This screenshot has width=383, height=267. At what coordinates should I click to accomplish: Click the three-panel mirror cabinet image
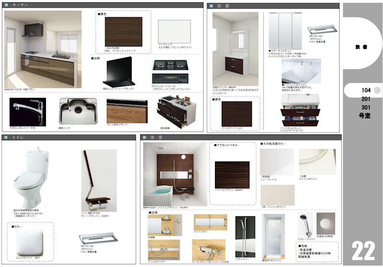(285, 30)
